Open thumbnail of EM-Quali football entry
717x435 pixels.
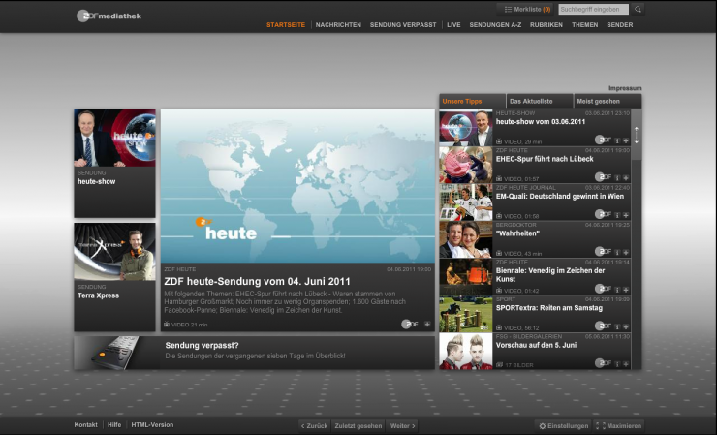(466, 202)
